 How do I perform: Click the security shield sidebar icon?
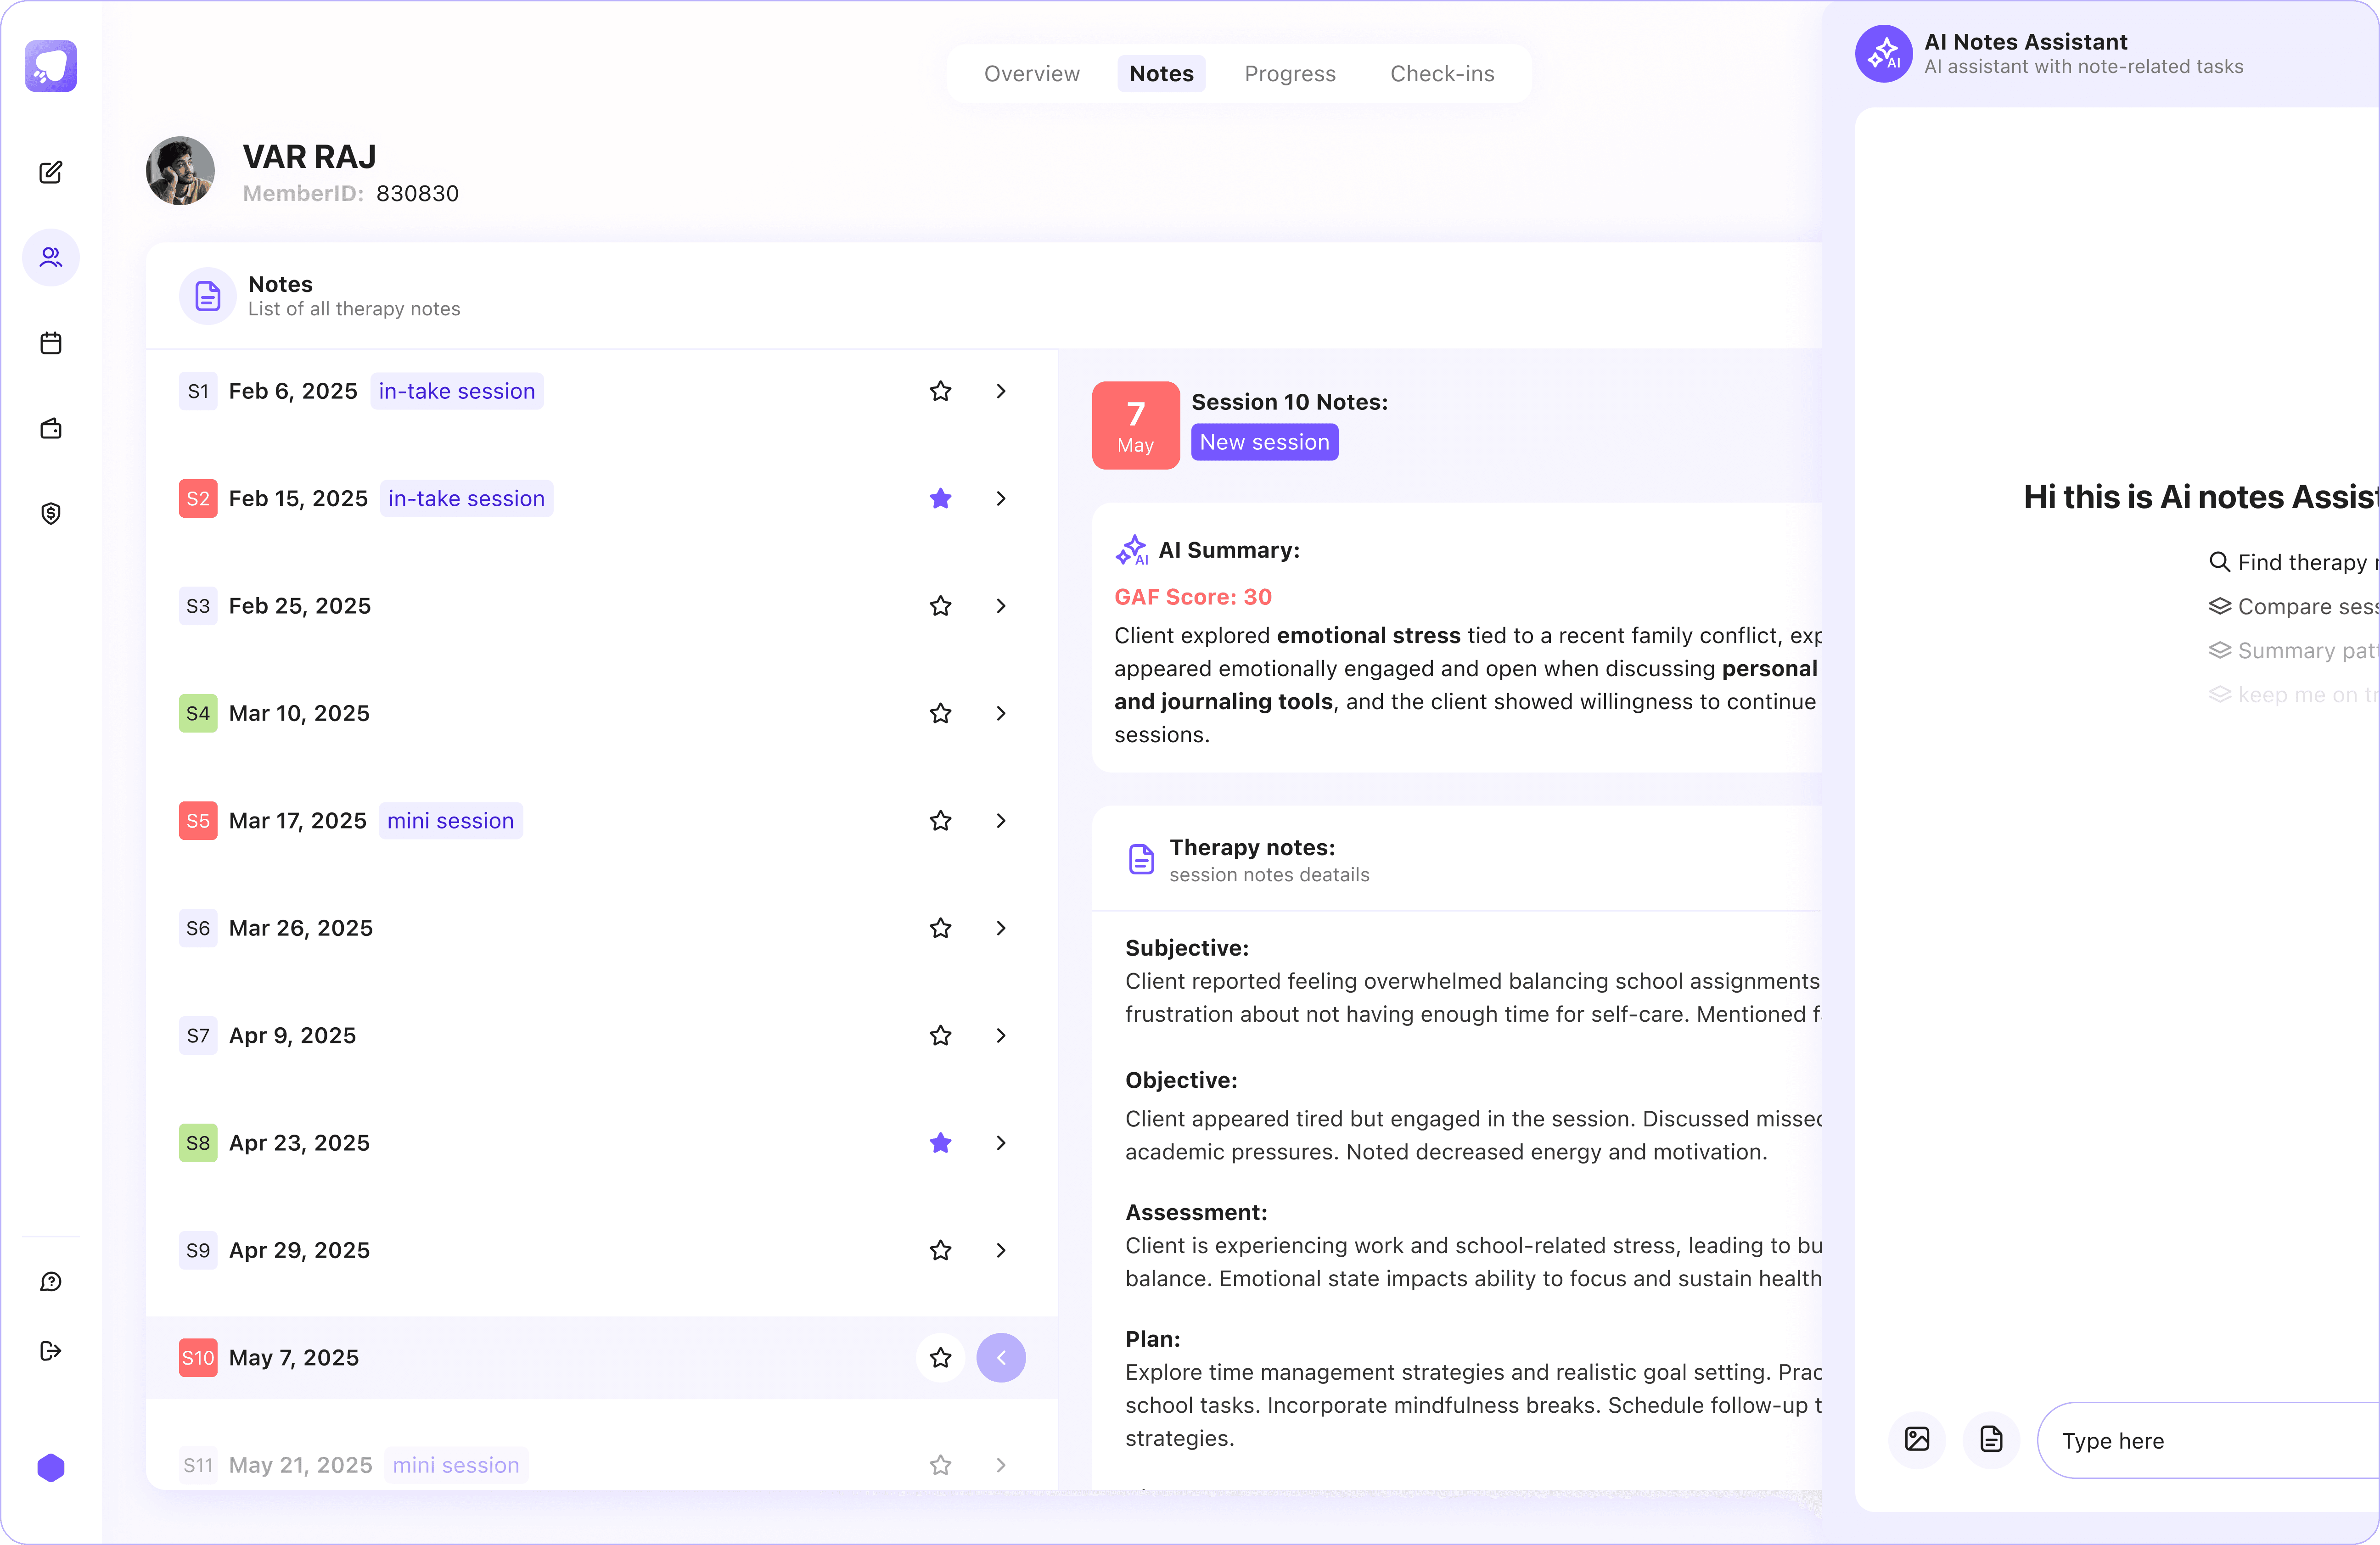coord(51,514)
